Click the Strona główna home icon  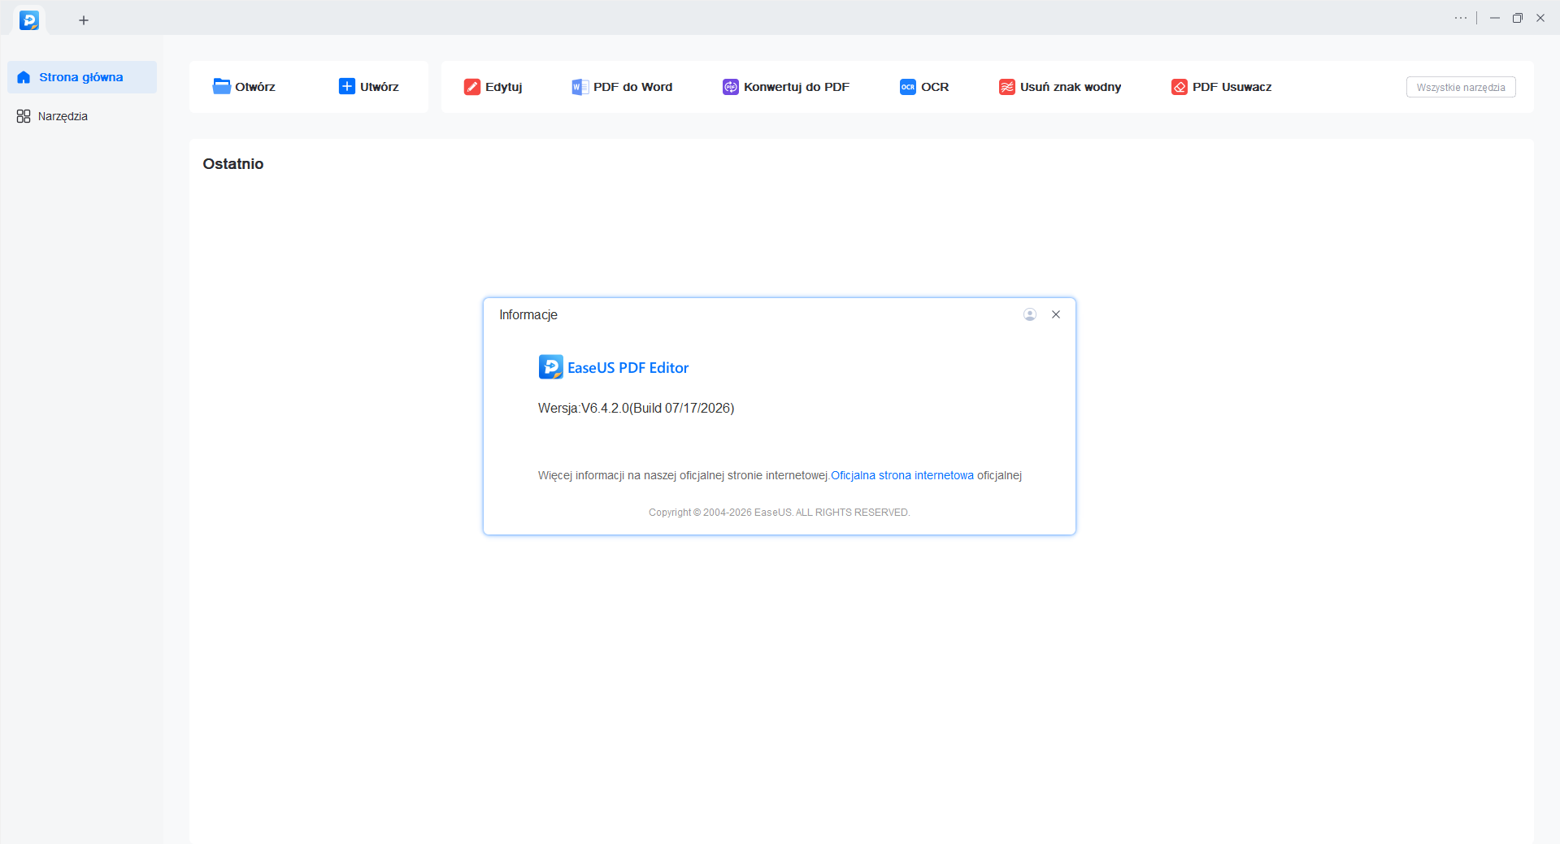tap(24, 77)
